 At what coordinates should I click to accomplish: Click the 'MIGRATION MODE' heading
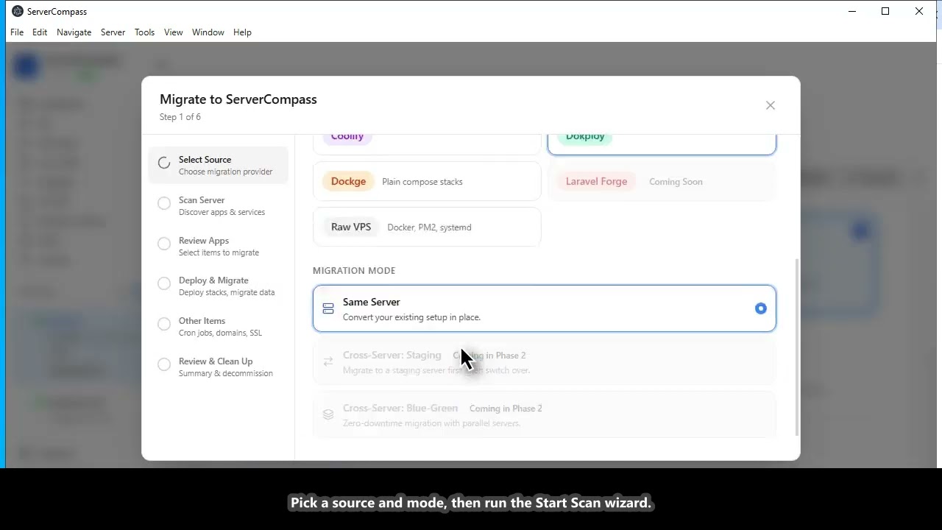tap(354, 271)
